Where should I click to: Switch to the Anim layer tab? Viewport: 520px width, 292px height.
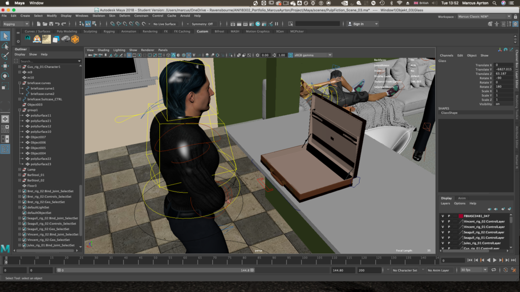tap(462, 198)
